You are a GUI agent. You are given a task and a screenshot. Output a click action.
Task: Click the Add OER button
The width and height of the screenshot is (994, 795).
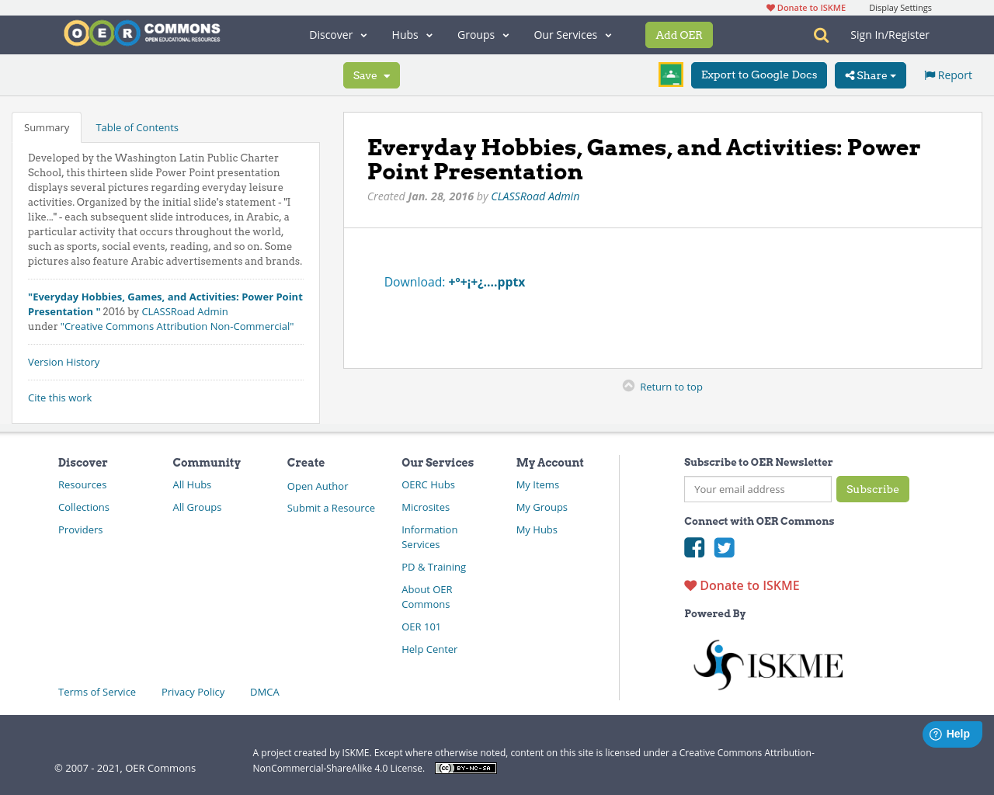click(679, 35)
